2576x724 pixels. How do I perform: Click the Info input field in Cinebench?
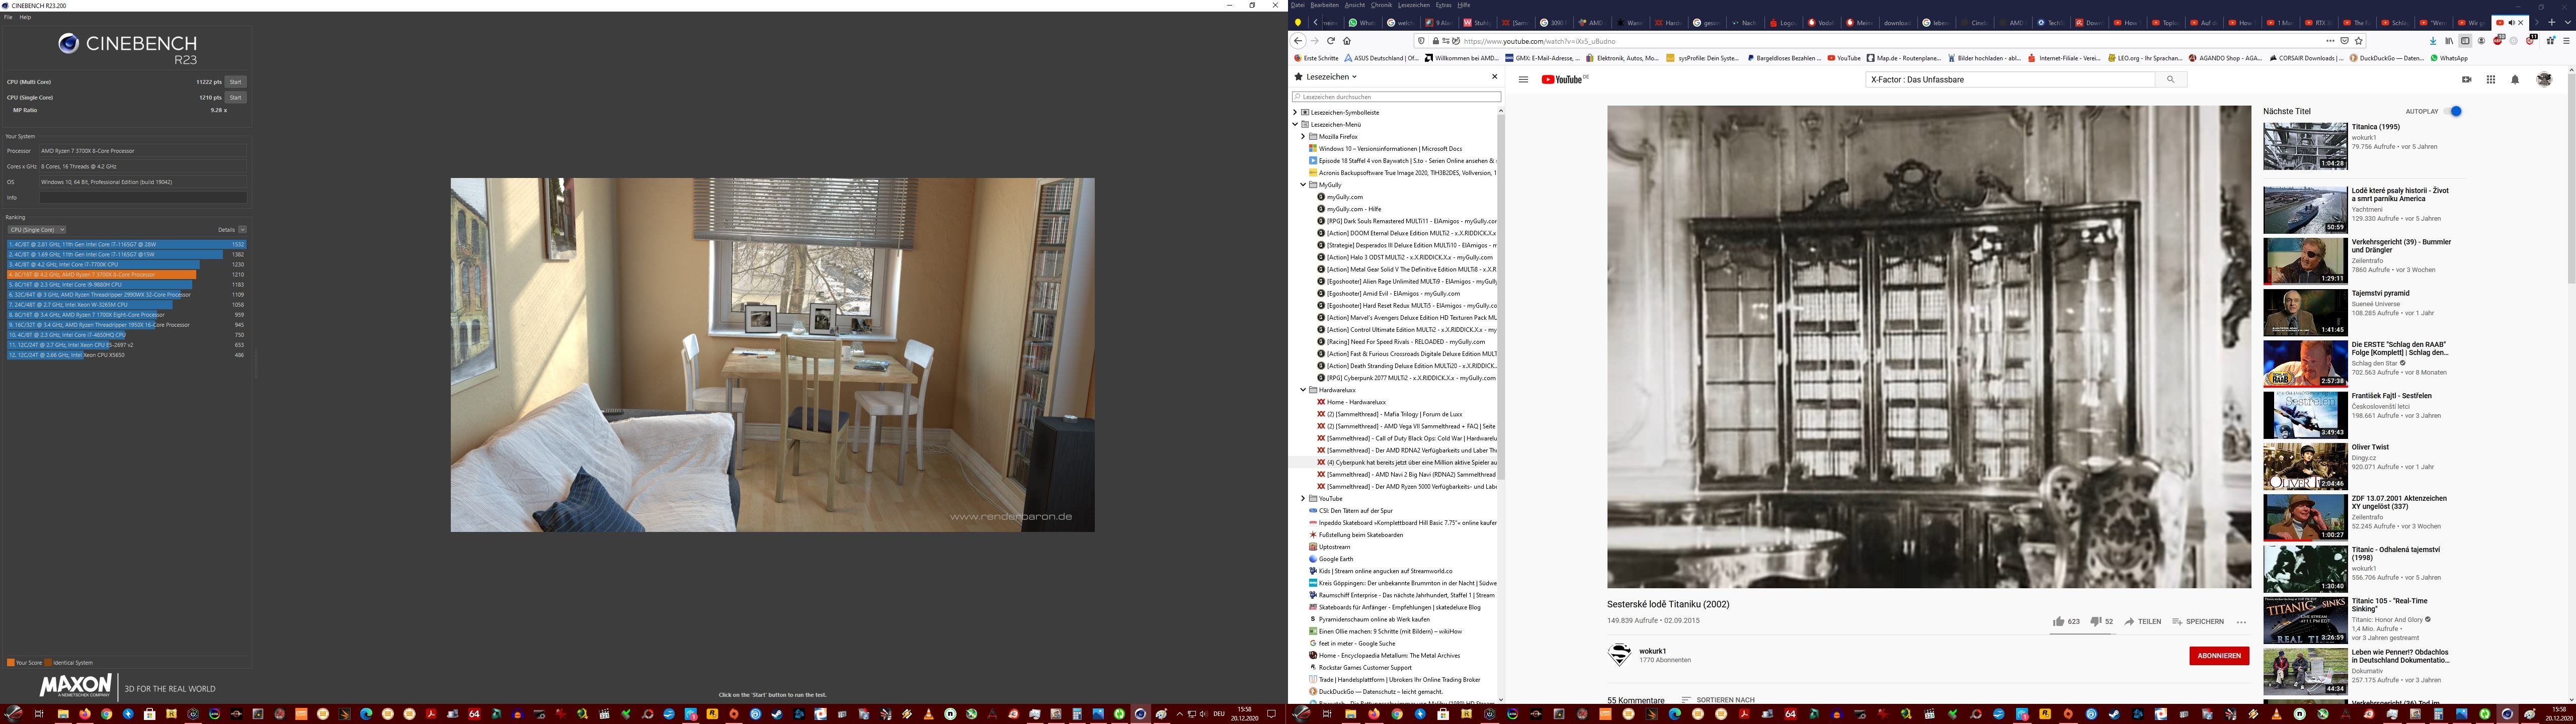tap(142, 197)
